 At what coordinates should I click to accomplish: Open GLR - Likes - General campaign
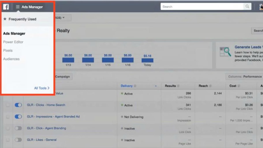coord(42,140)
